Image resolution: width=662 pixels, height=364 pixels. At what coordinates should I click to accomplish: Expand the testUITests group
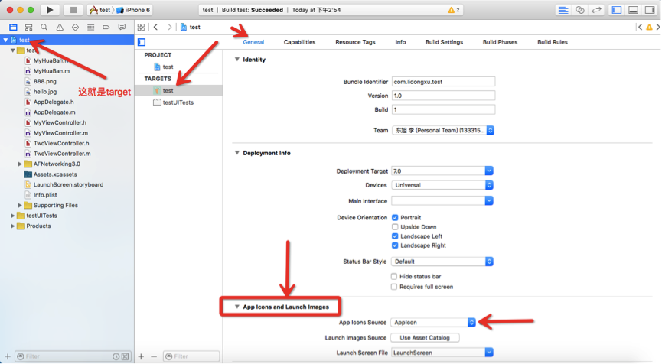13,216
